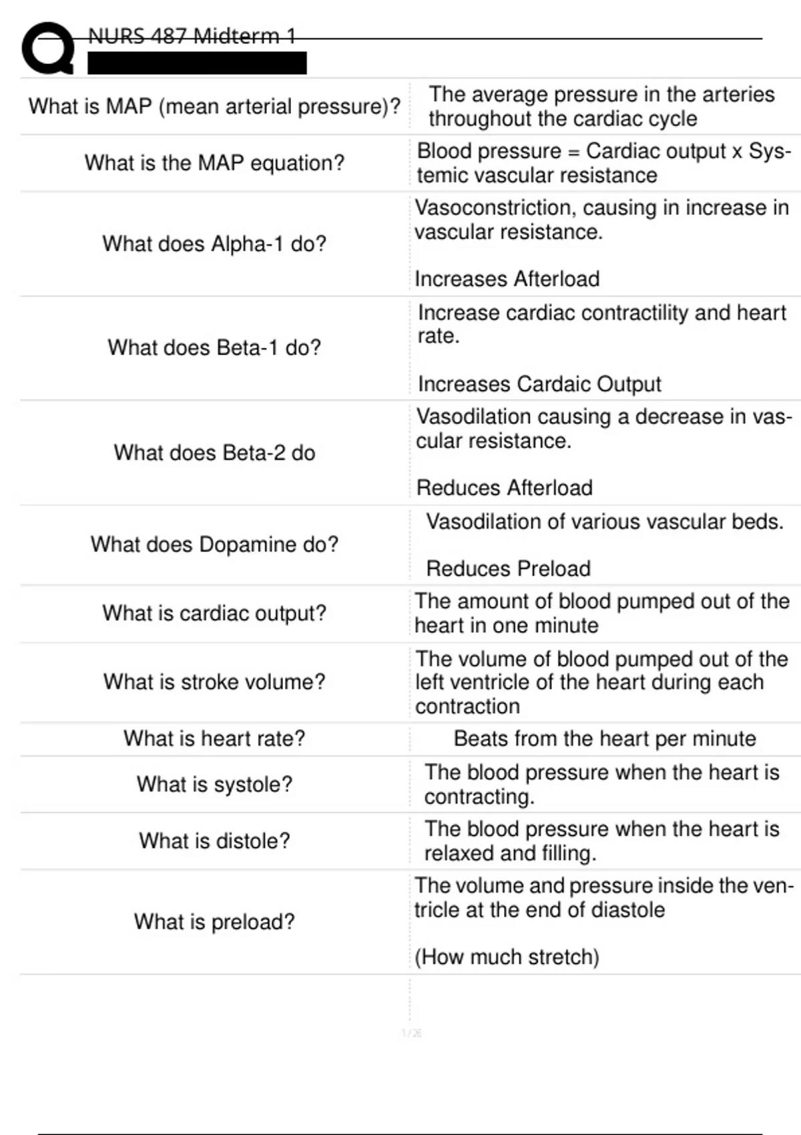801x1135 pixels.
Task: Click the 'What does Beta-1 do?' term
Action: pyautogui.click(x=214, y=348)
